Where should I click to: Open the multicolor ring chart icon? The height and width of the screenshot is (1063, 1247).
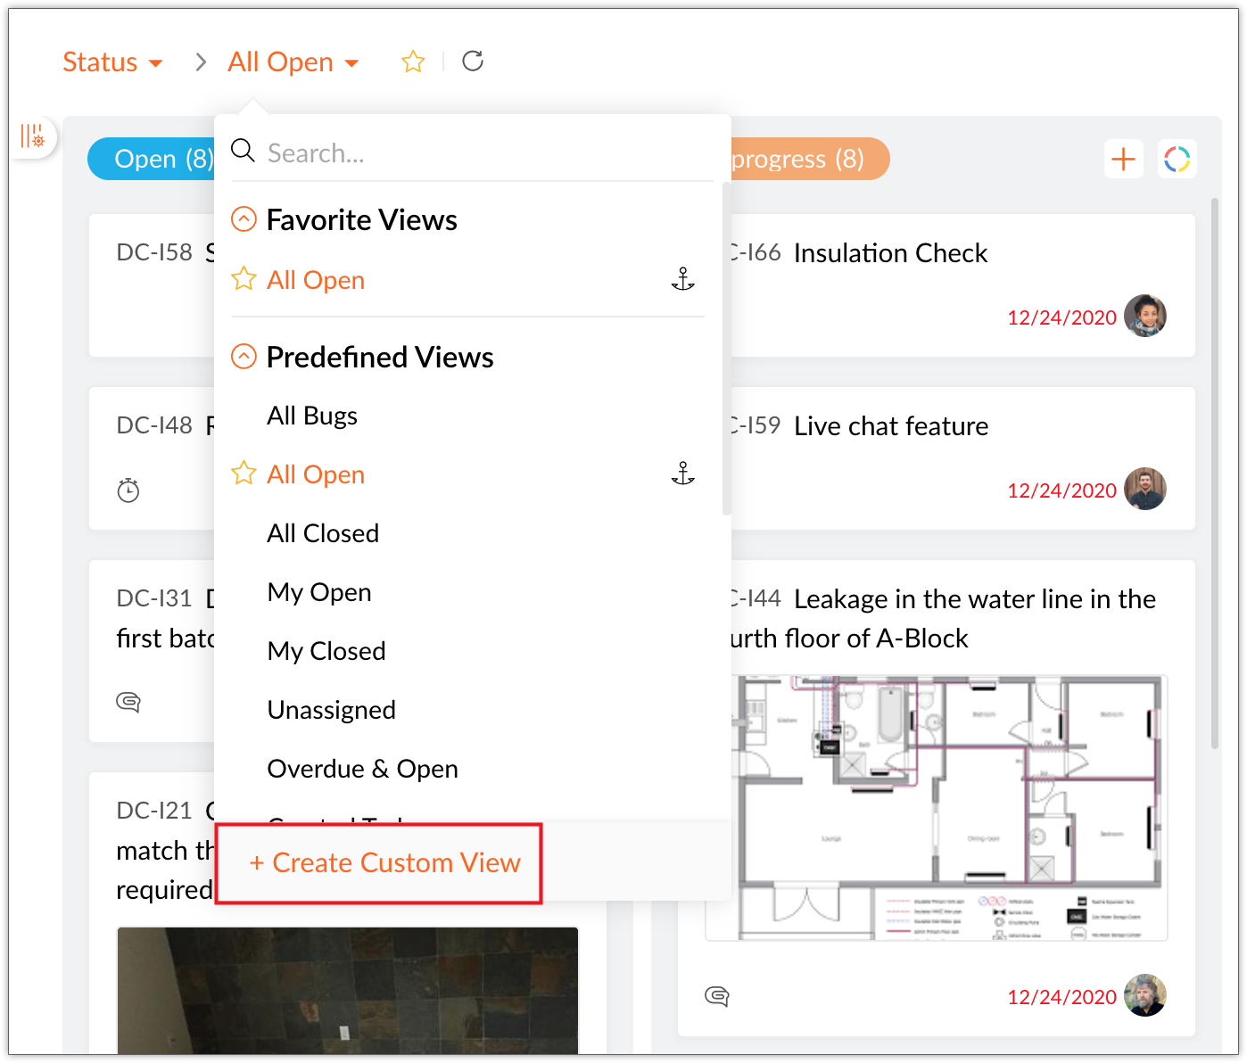[x=1177, y=160]
